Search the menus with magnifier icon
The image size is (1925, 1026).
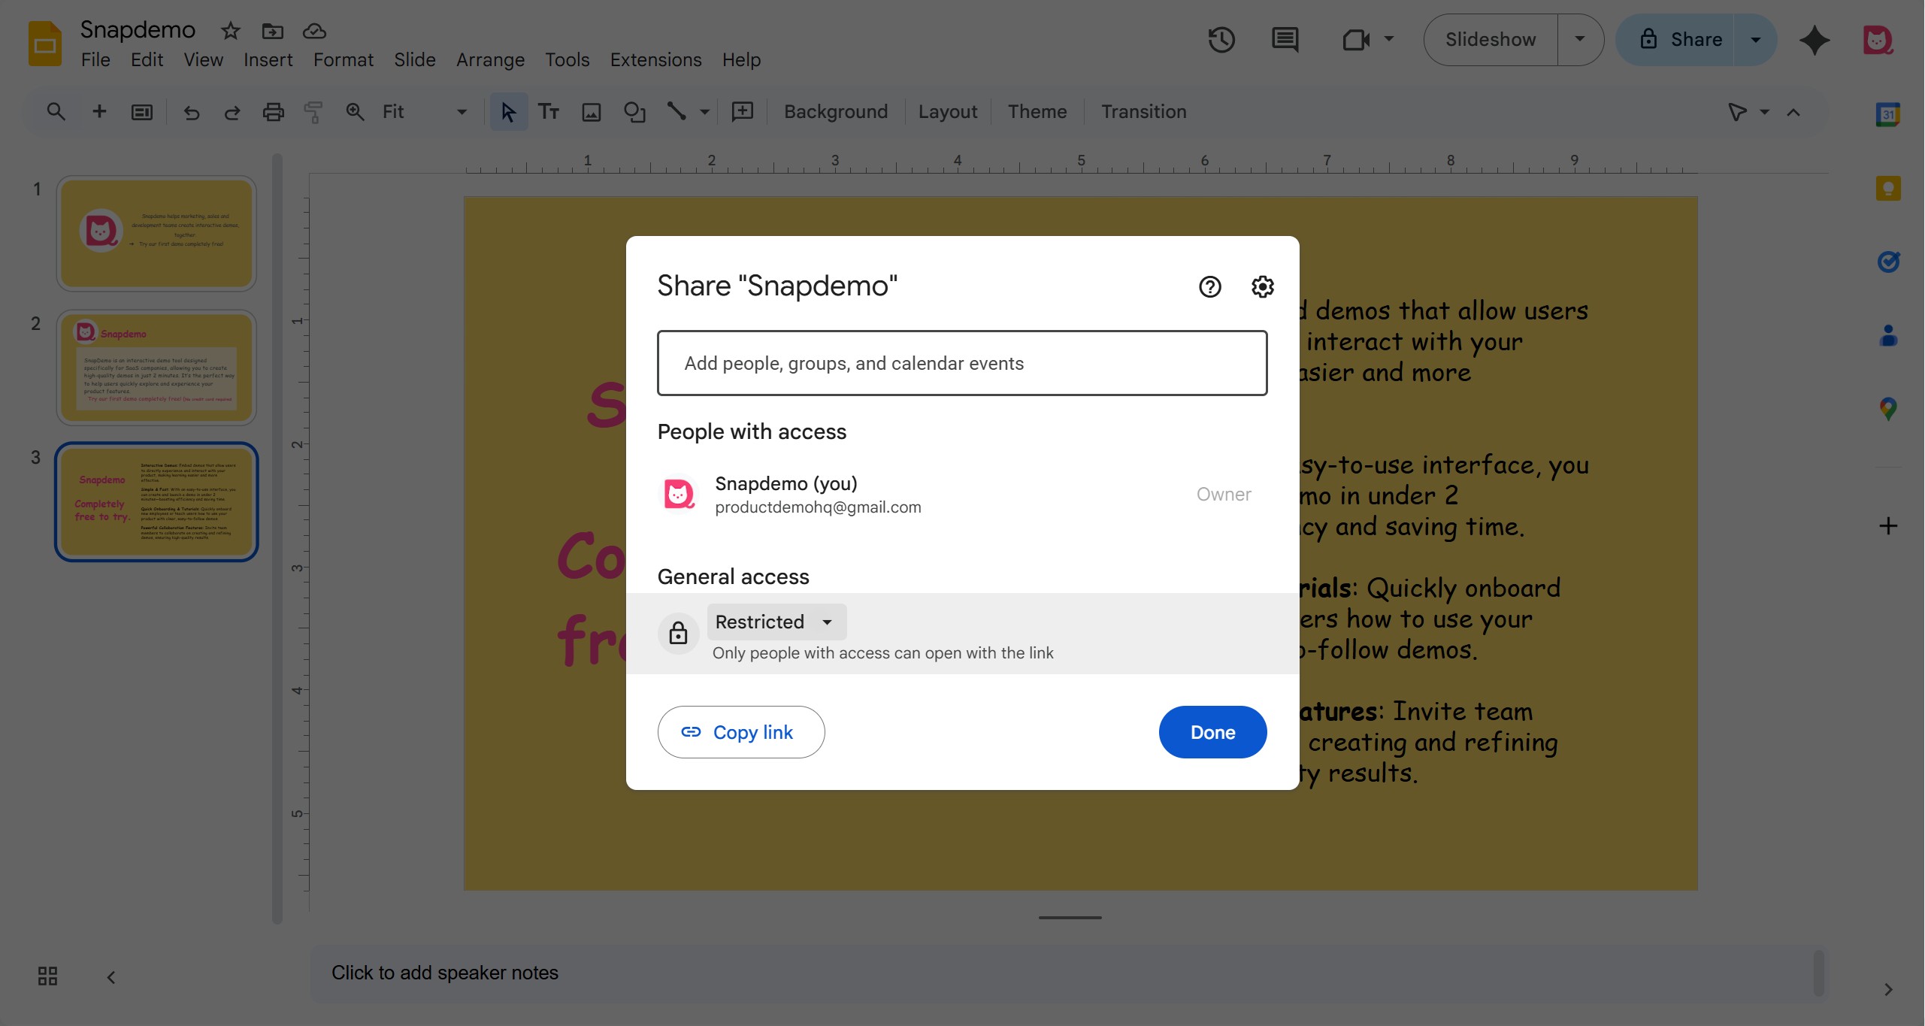pos(56,112)
